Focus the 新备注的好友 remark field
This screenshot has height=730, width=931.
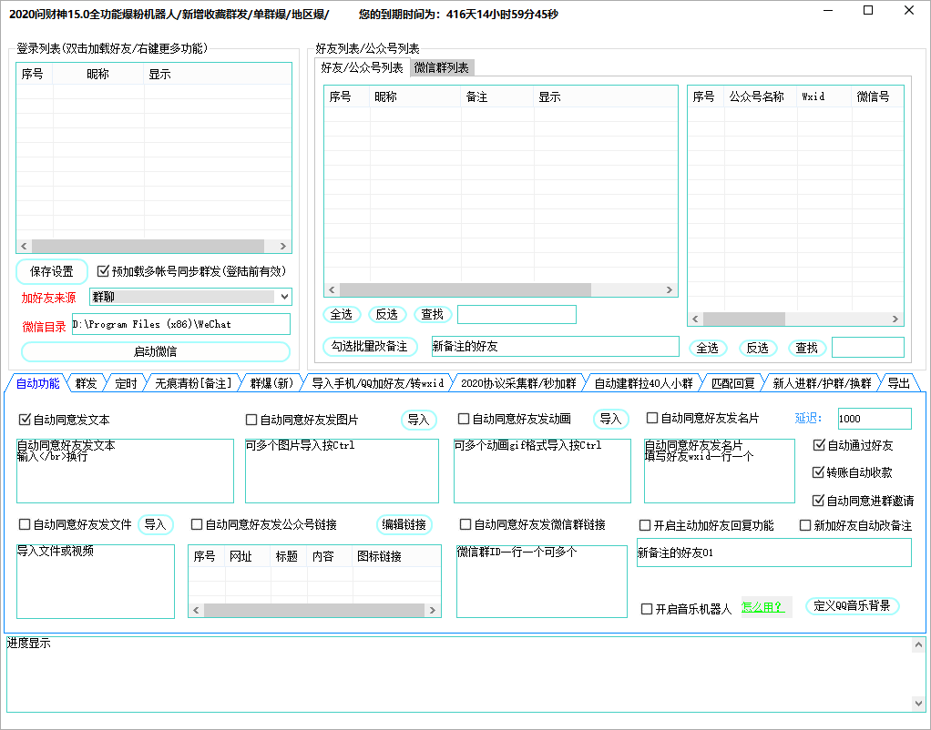pyautogui.click(x=555, y=347)
